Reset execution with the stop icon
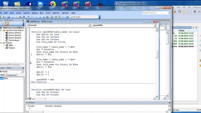 [44, 17]
